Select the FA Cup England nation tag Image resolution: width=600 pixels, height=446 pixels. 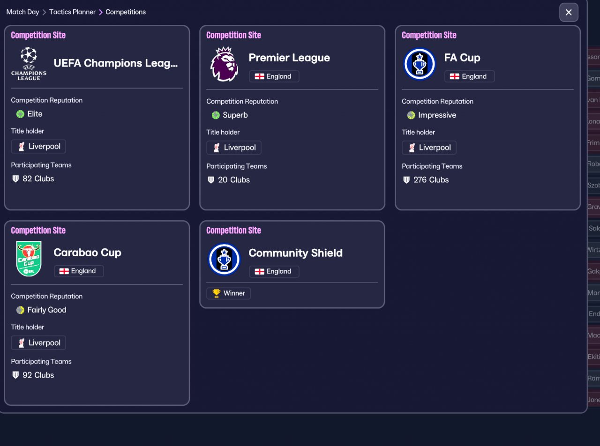coord(469,76)
